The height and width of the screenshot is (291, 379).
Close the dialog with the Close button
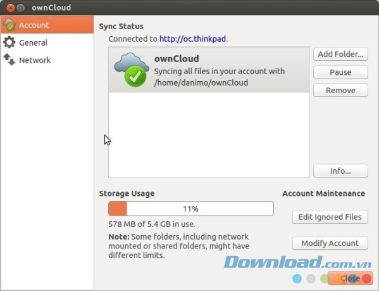click(350, 278)
